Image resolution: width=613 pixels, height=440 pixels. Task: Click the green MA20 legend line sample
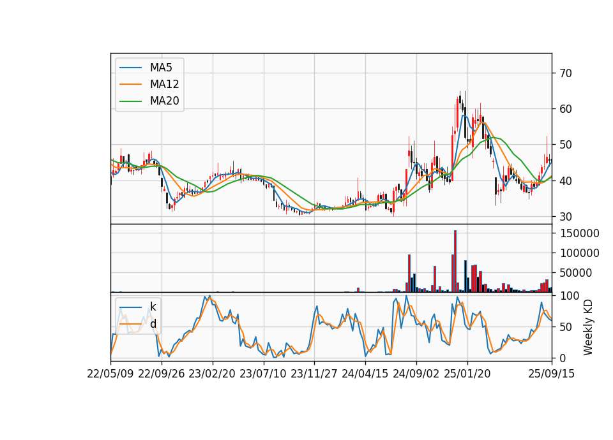130,101
